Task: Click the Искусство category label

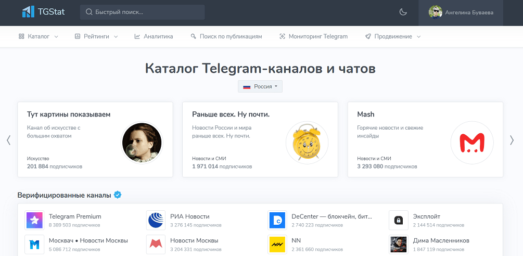Action: [x=38, y=159]
